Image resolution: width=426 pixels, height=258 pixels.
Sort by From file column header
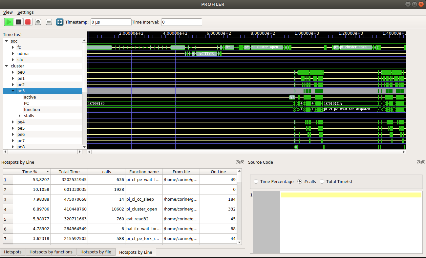(181, 172)
